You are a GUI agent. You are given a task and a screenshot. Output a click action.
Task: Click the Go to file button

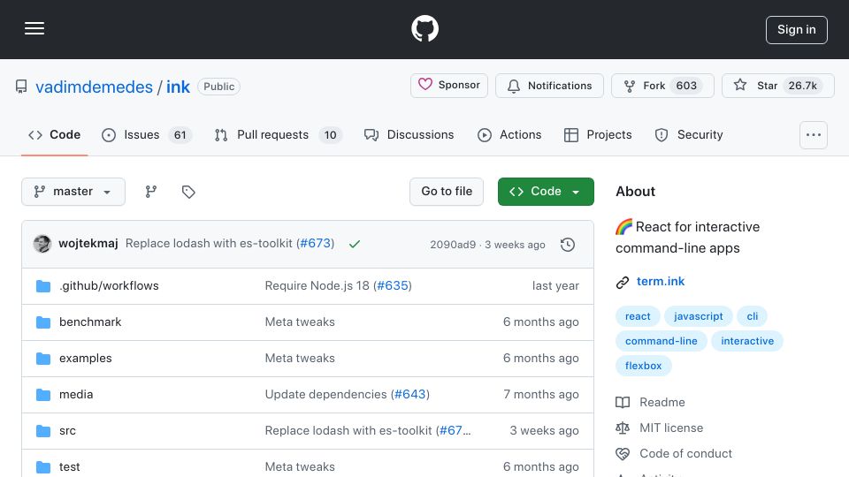(x=447, y=192)
